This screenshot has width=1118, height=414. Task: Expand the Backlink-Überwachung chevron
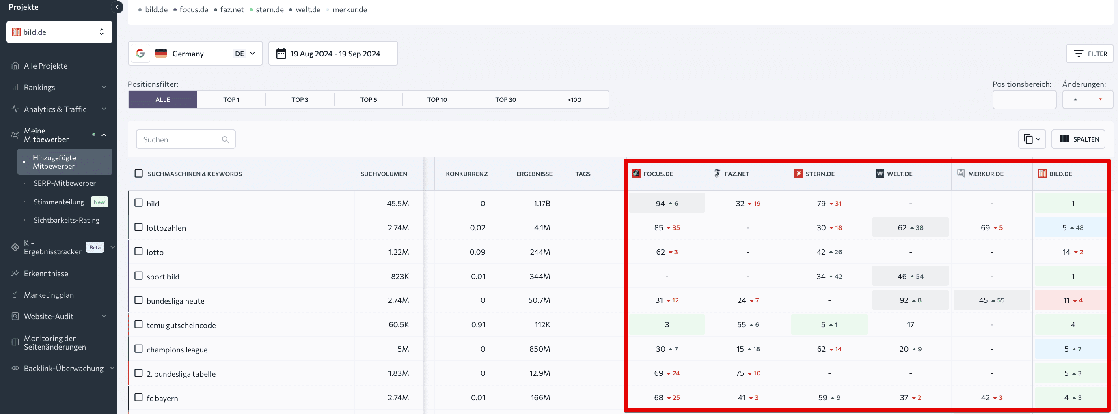112,369
